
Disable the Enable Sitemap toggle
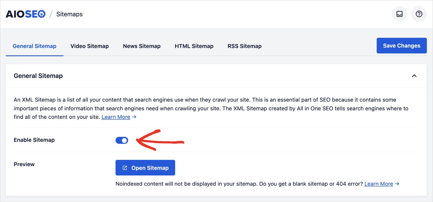coord(122,141)
